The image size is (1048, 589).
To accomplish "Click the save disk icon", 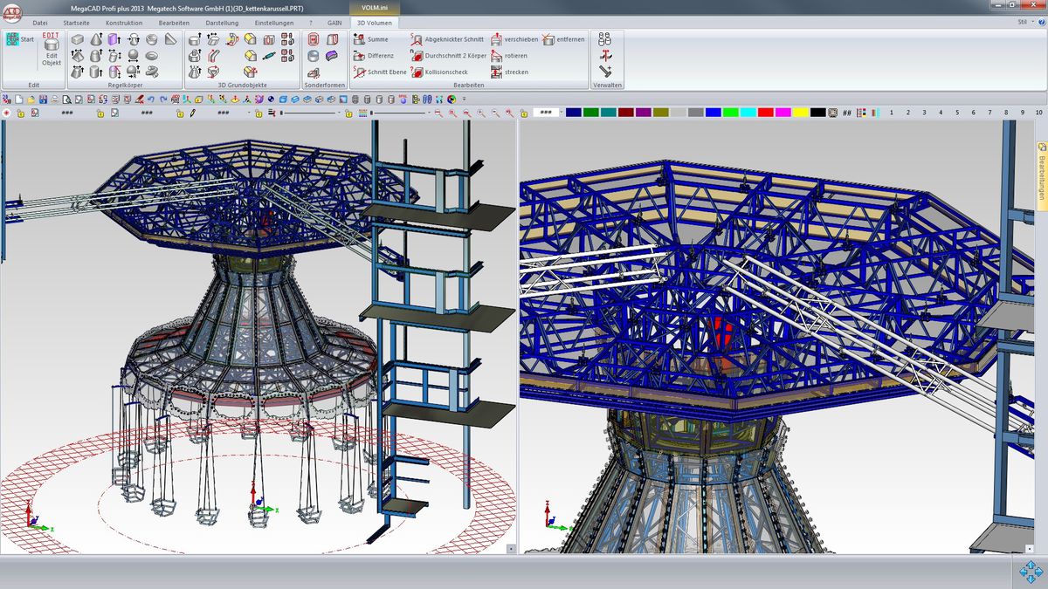I will pyautogui.click(x=45, y=99).
